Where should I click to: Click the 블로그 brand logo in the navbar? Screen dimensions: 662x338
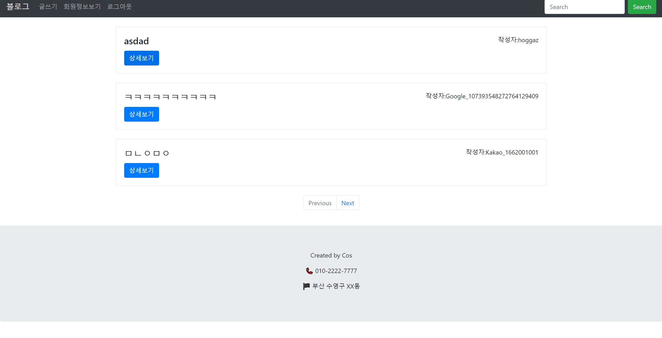[x=18, y=6]
